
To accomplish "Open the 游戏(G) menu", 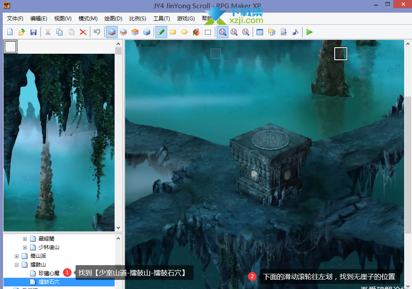I will click(x=186, y=18).
